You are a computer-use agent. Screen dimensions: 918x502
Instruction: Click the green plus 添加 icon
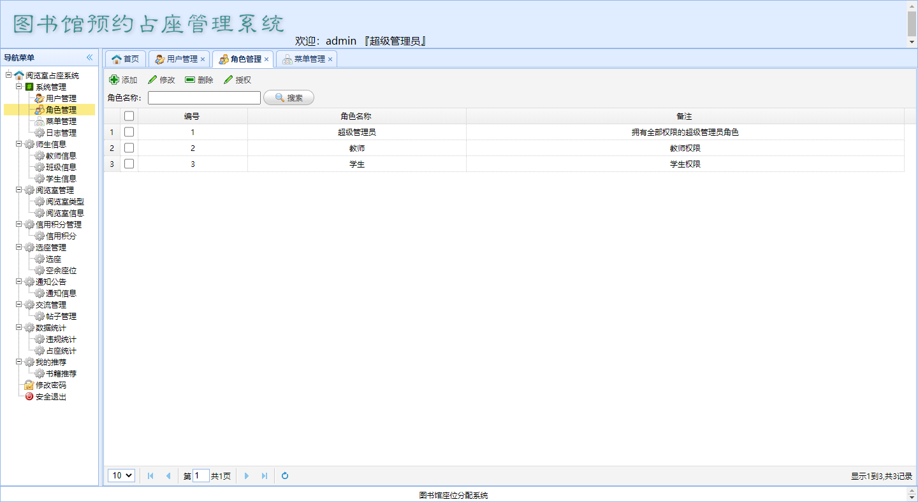coord(114,80)
